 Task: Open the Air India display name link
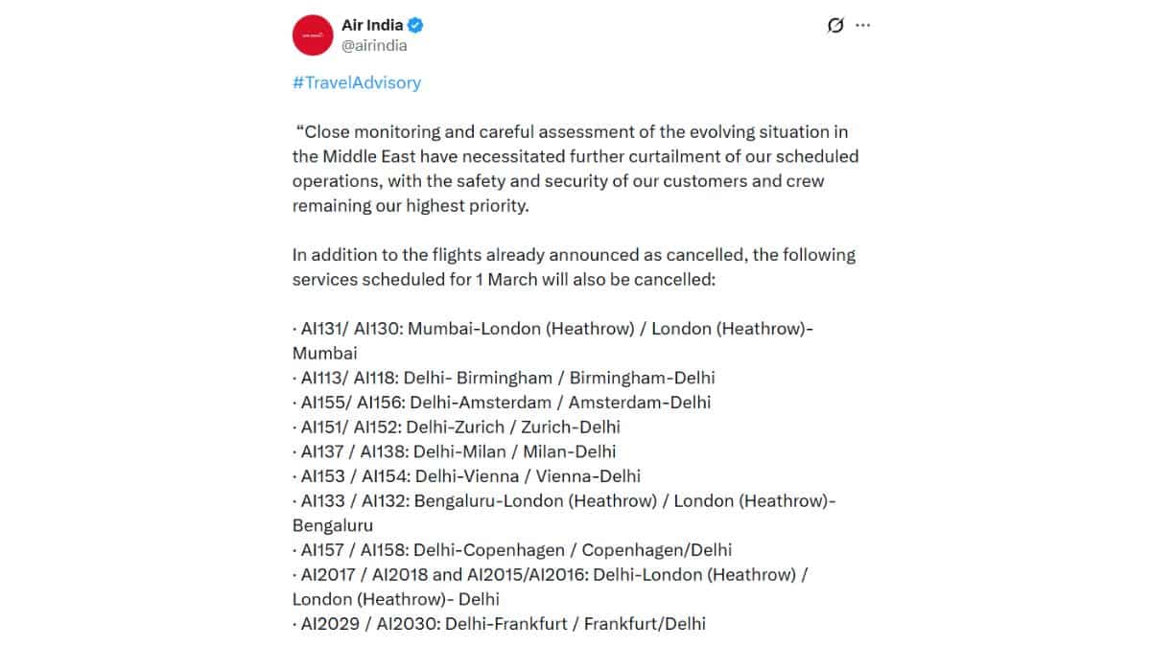pos(372,26)
